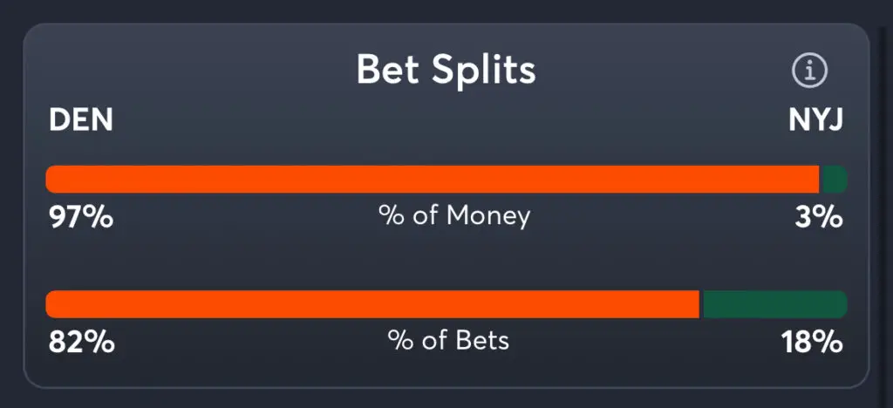The width and height of the screenshot is (893, 408).
Task: Click the 82% bets value
Action: 81,342
